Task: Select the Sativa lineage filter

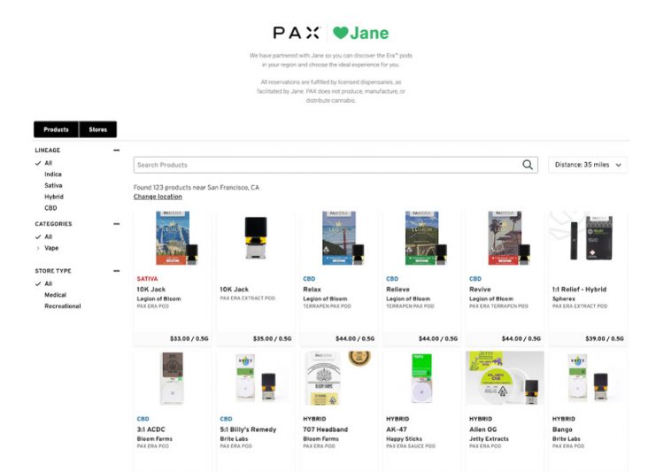Action: pyautogui.click(x=54, y=186)
